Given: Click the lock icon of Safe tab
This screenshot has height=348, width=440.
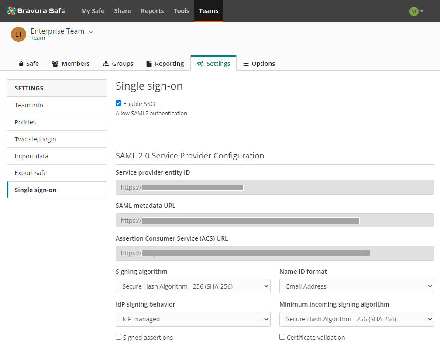Looking at the screenshot, I should [x=21, y=64].
